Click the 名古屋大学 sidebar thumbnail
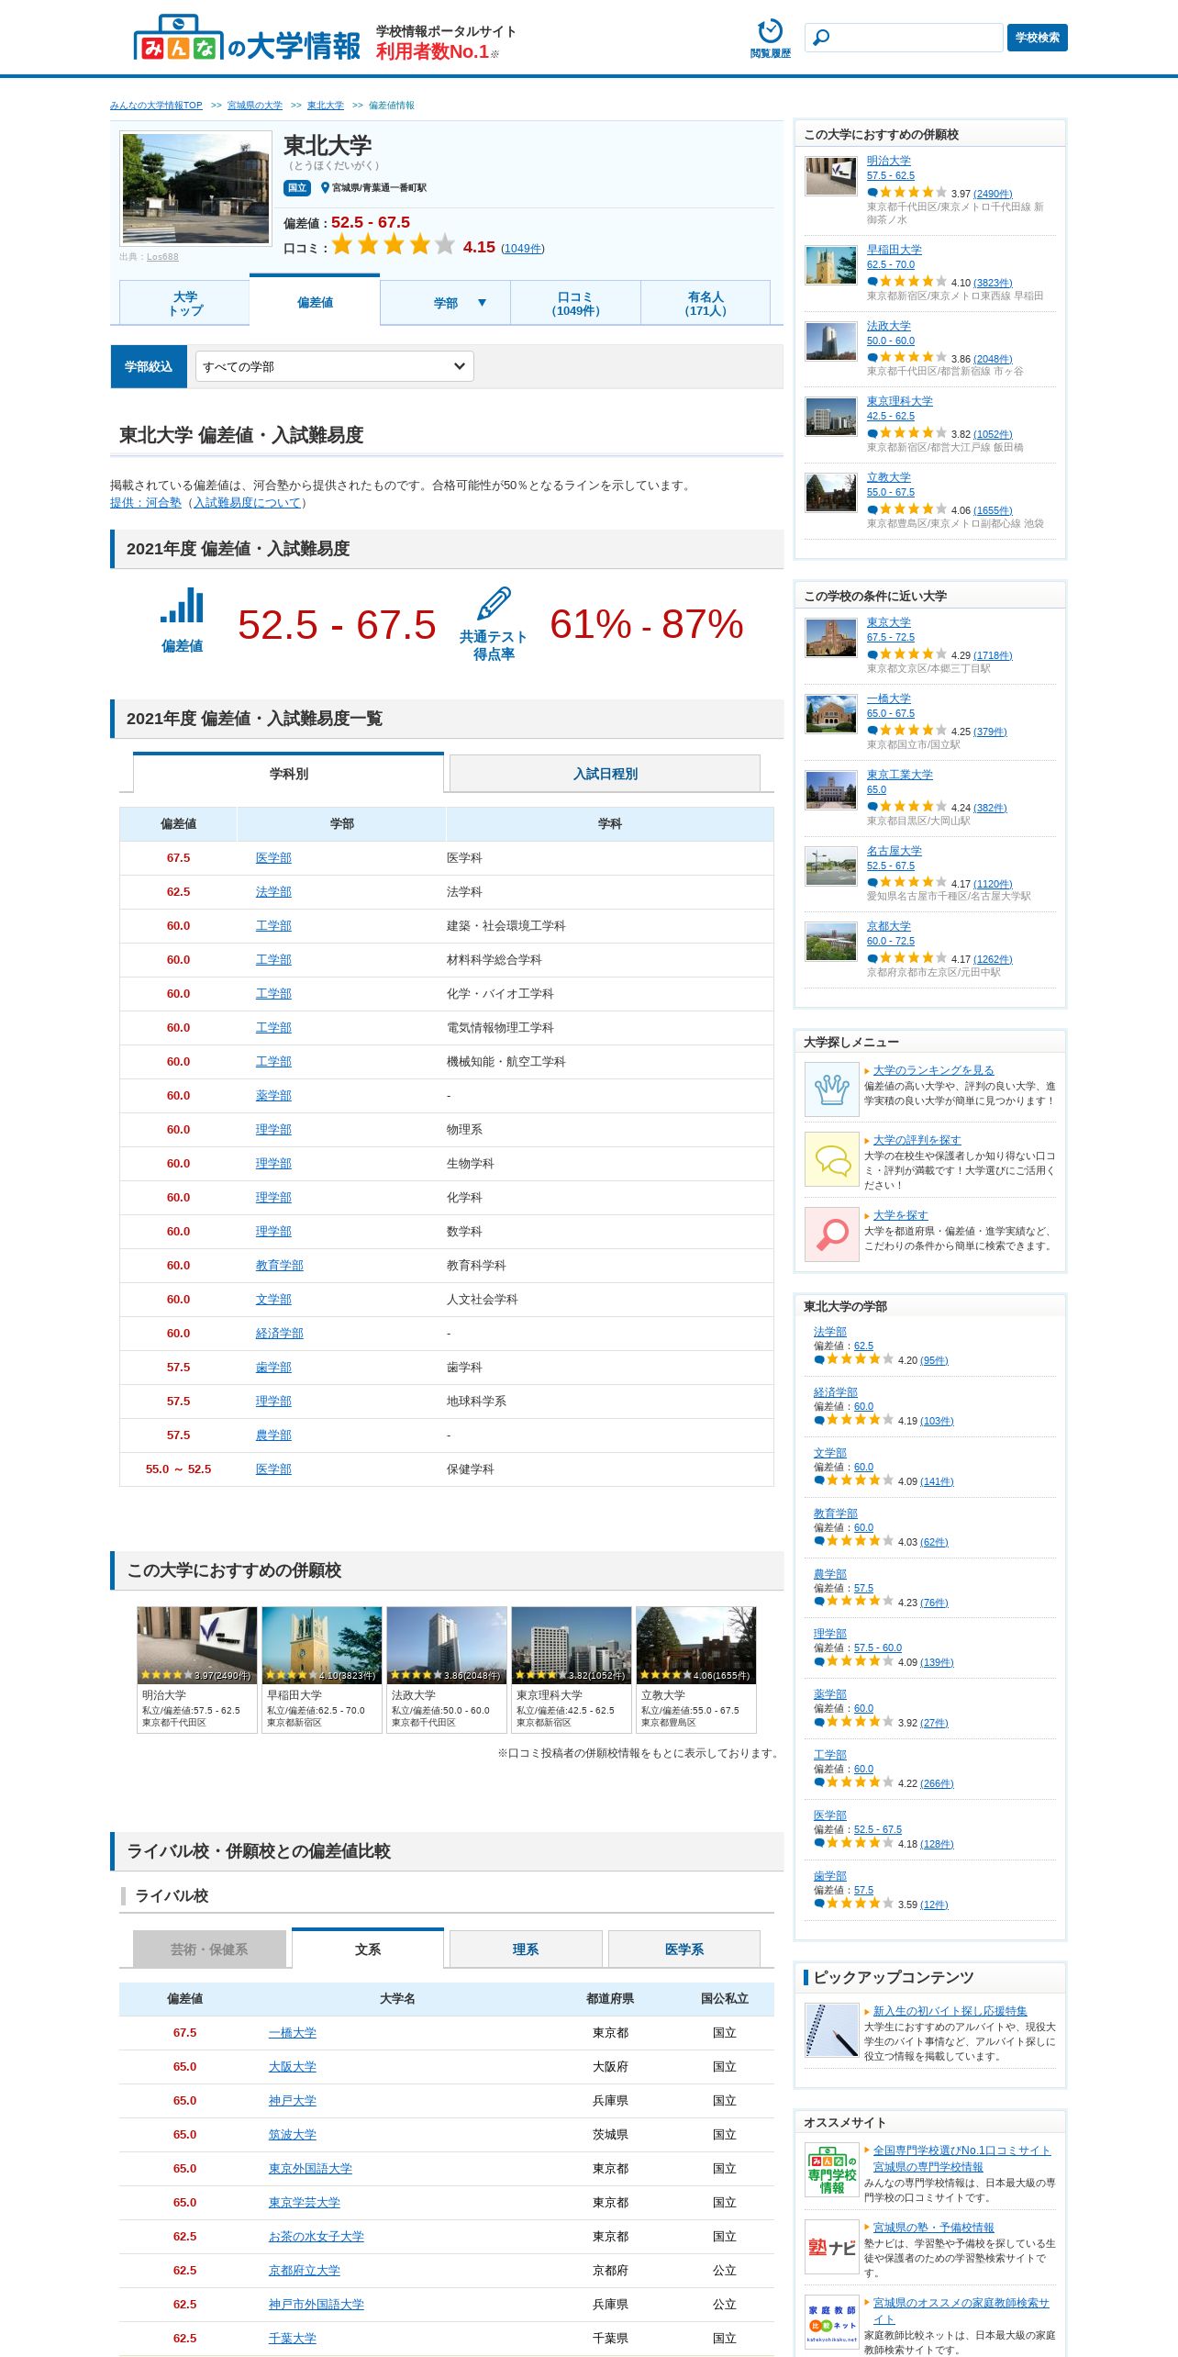 pyautogui.click(x=830, y=866)
